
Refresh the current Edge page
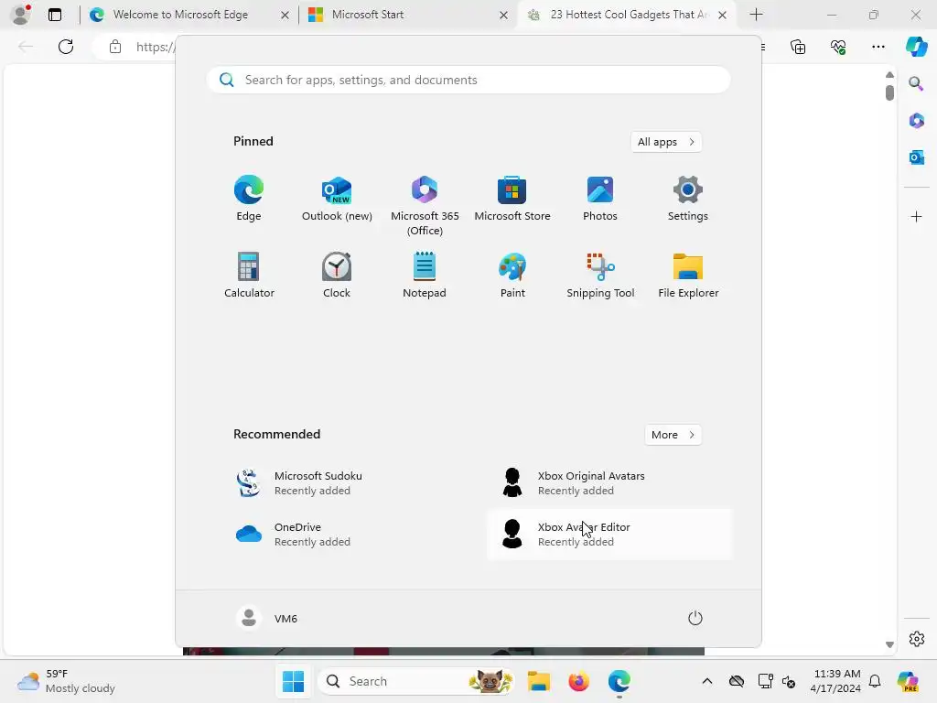tap(66, 47)
